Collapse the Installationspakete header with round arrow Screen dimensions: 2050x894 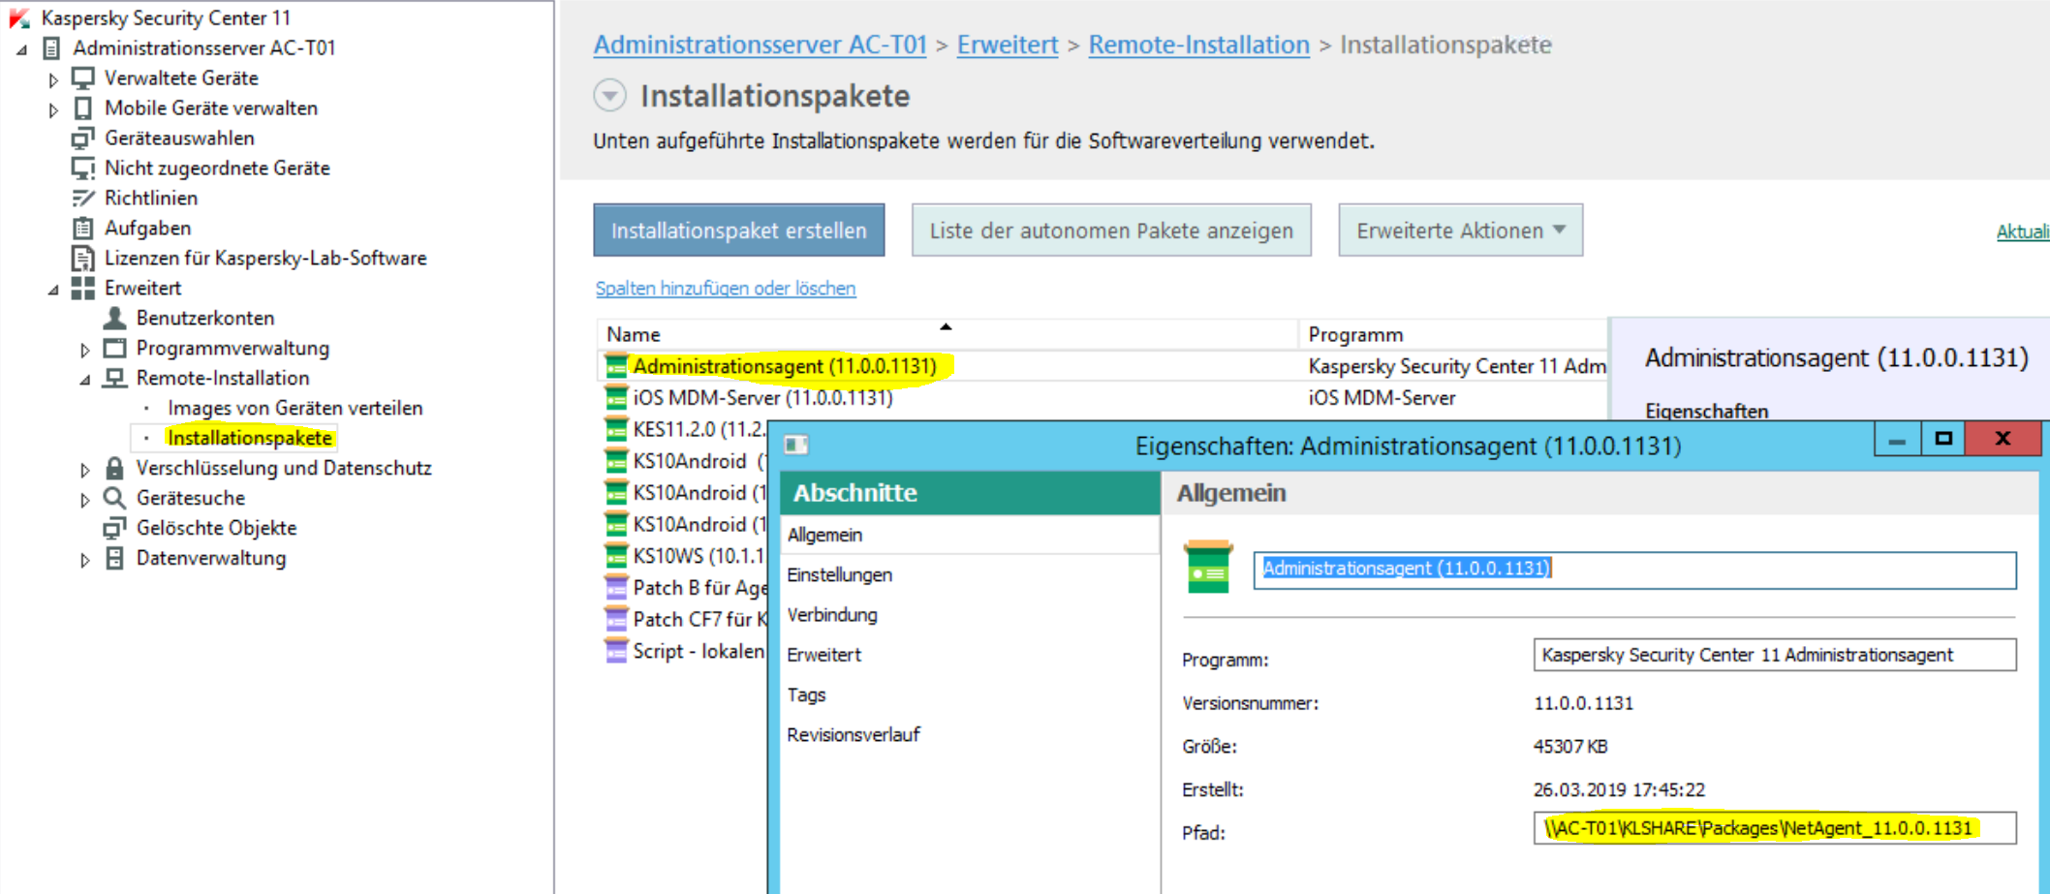(609, 96)
